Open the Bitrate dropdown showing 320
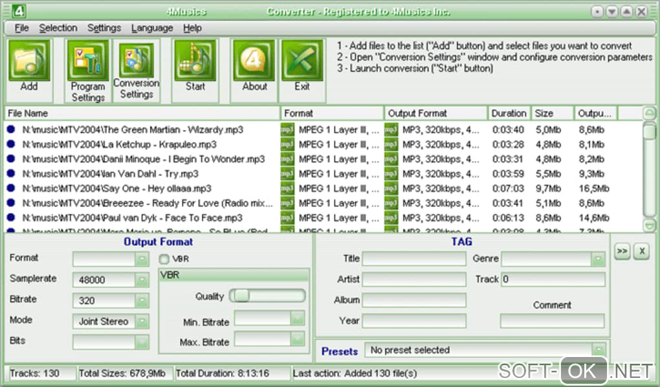 (142, 300)
